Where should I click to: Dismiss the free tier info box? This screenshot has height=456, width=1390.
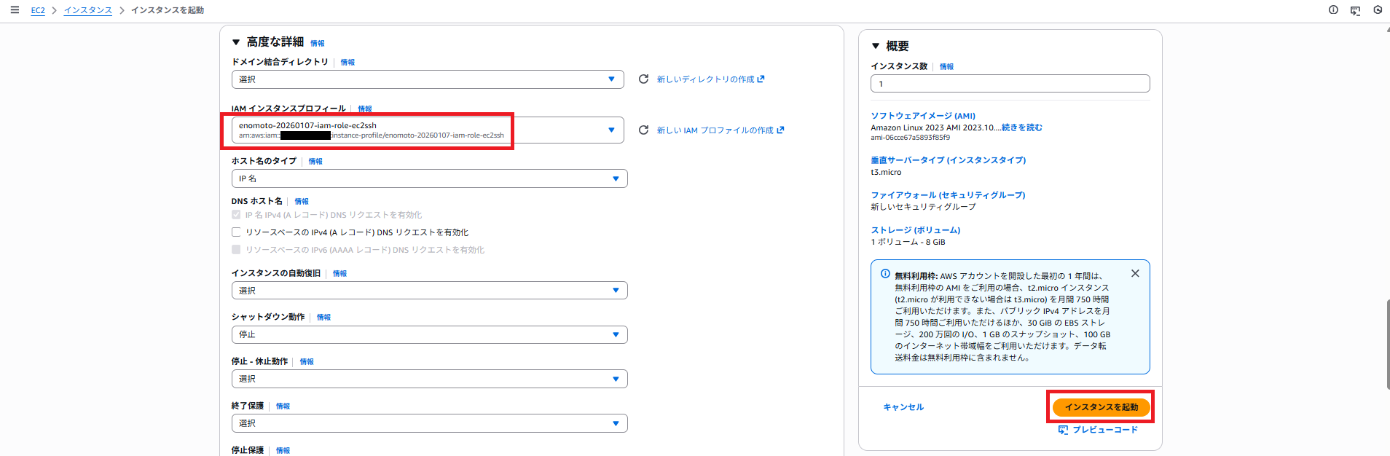(1135, 273)
